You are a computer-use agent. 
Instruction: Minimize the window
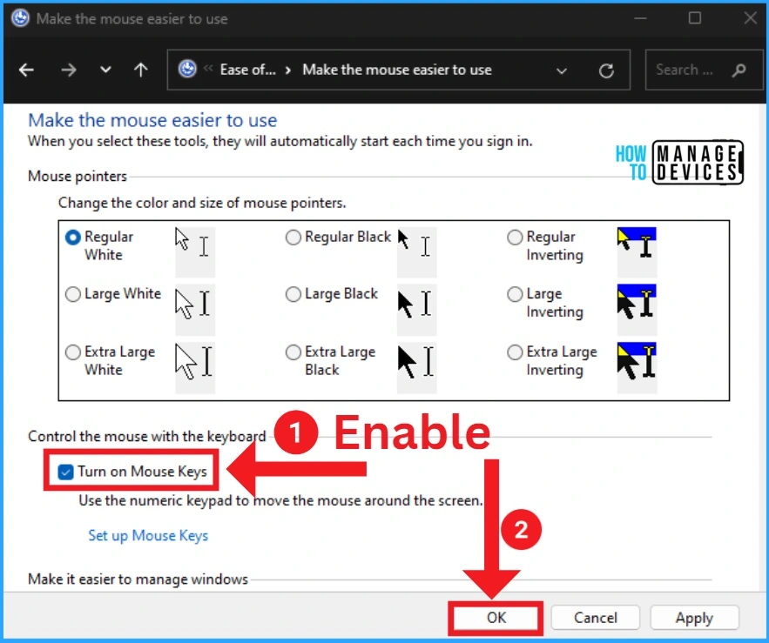pyautogui.click(x=640, y=18)
